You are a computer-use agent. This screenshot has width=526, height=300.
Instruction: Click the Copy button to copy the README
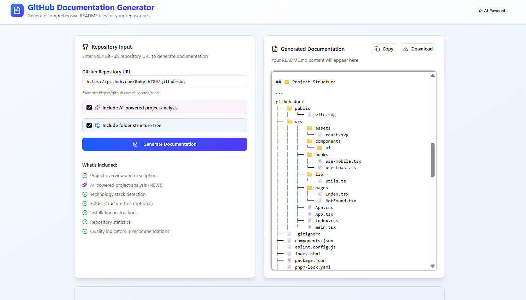pos(384,49)
